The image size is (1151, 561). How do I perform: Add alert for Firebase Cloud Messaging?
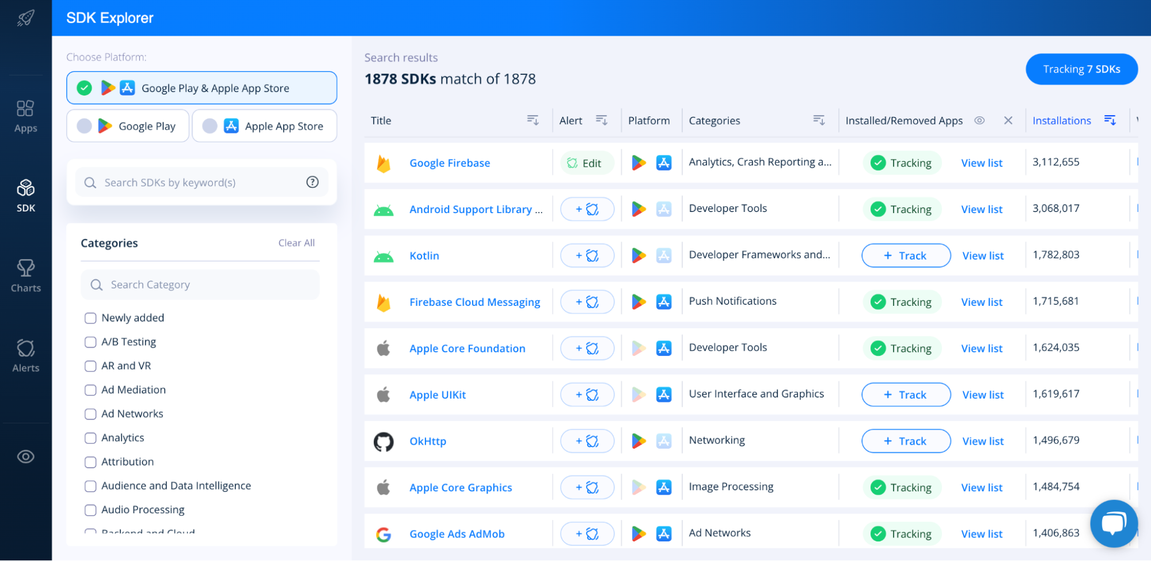pos(587,302)
